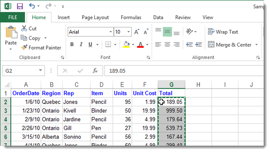Switch to the Insert ribbon tab
Viewport: 270px width, 152px height.
[64, 17]
